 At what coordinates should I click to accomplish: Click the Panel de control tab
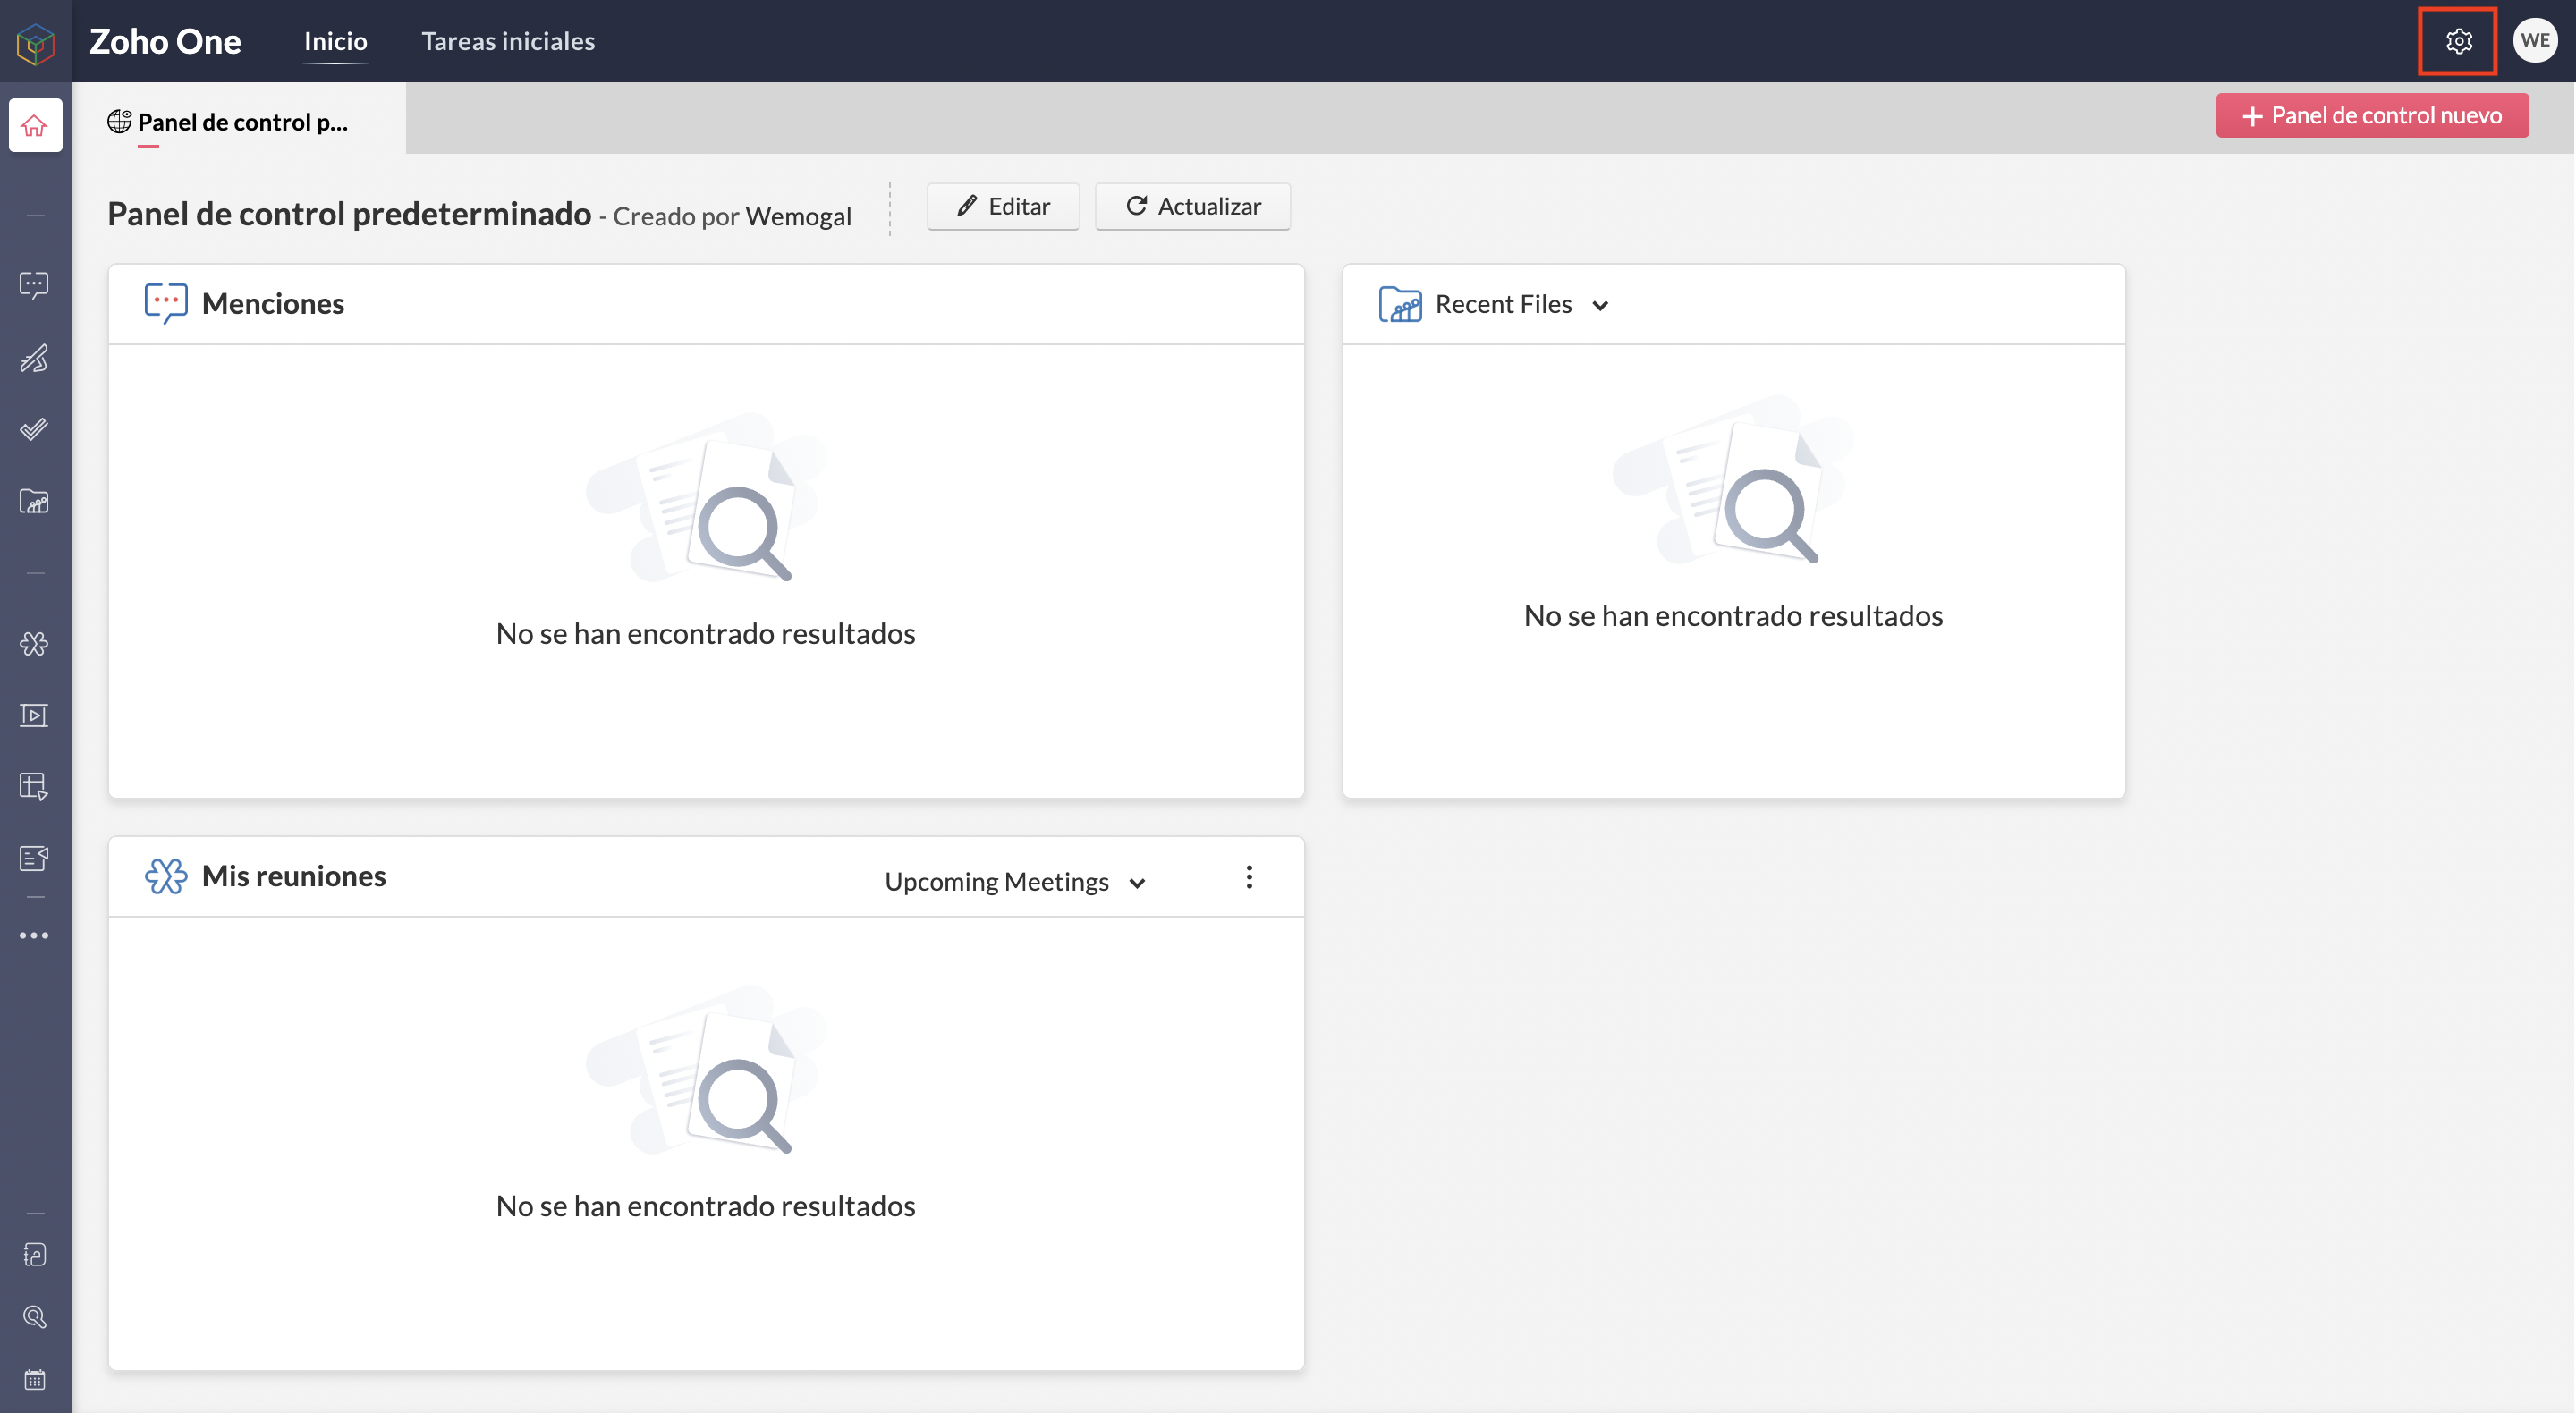(x=238, y=120)
